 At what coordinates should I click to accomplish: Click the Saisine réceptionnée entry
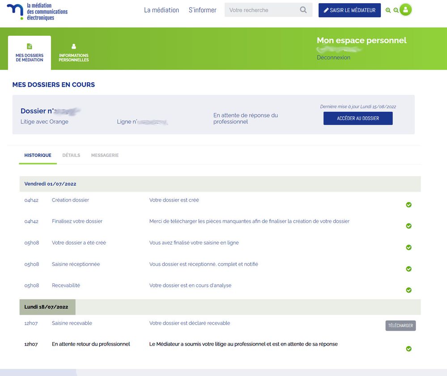click(76, 264)
